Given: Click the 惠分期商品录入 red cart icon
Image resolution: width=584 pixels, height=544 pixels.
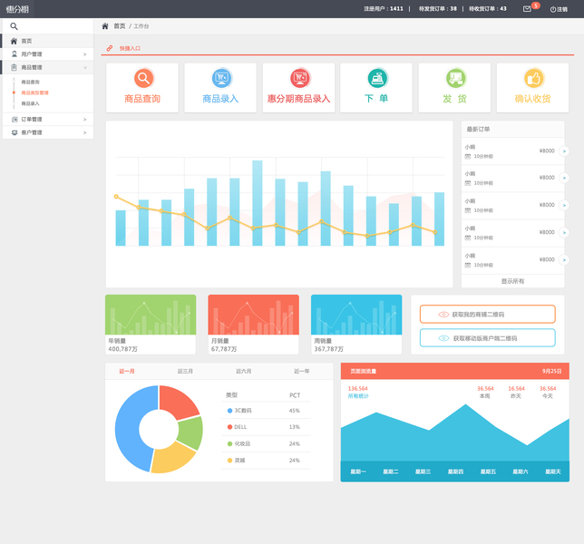Looking at the screenshot, I should tap(300, 78).
